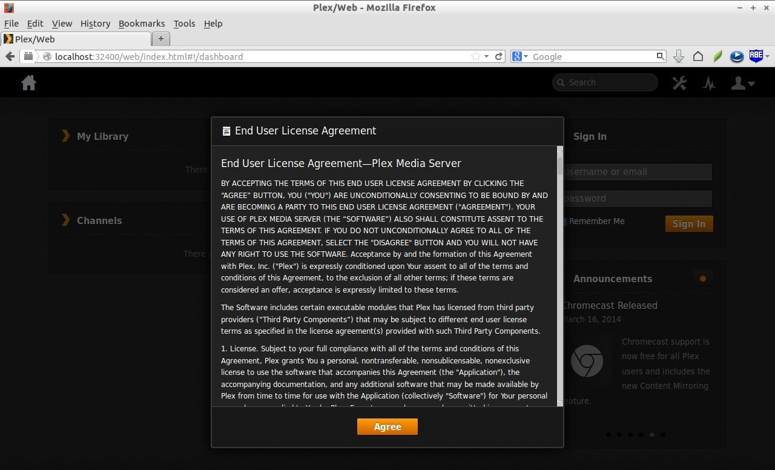Open a new tab with plus button
The height and width of the screenshot is (470, 775).
pyautogui.click(x=160, y=39)
